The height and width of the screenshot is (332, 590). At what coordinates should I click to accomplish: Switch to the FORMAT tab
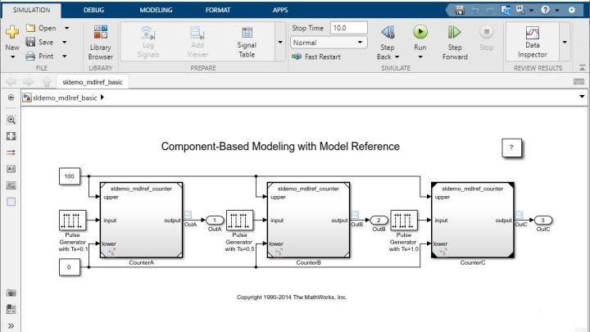point(218,10)
